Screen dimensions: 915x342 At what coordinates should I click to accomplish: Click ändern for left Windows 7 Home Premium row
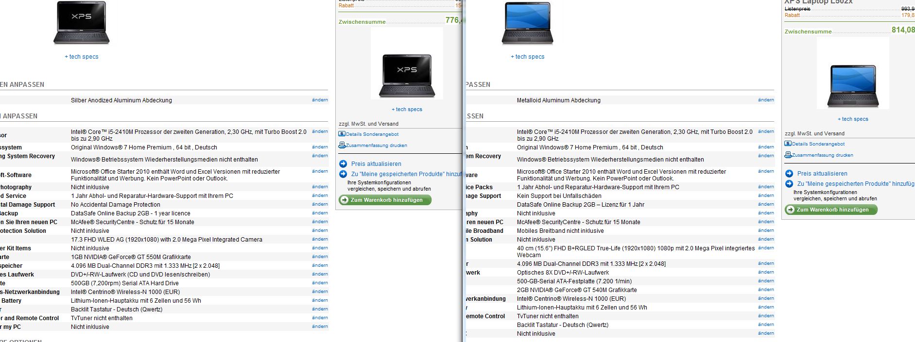320,147
